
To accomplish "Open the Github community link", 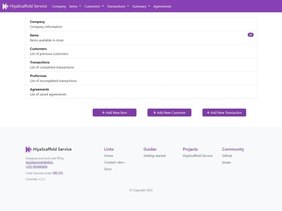I will click(x=227, y=156).
